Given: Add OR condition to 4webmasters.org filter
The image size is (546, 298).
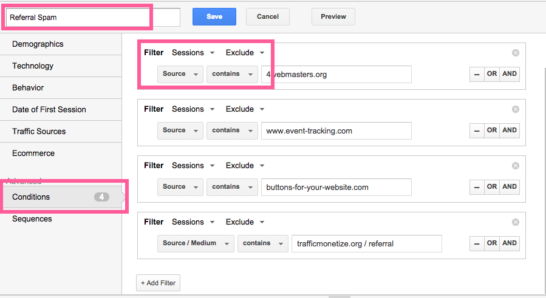Looking at the screenshot, I should coord(492,74).
